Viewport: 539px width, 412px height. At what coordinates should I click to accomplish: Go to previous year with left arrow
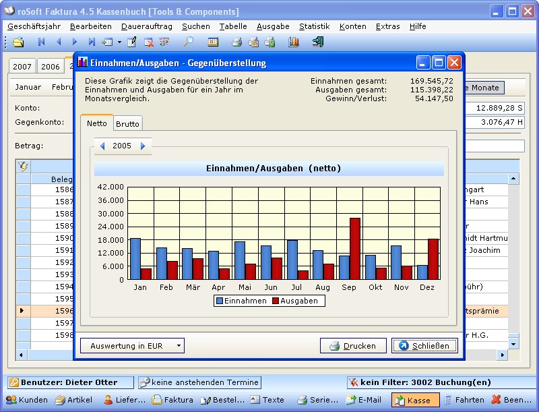(x=102, y=146)
